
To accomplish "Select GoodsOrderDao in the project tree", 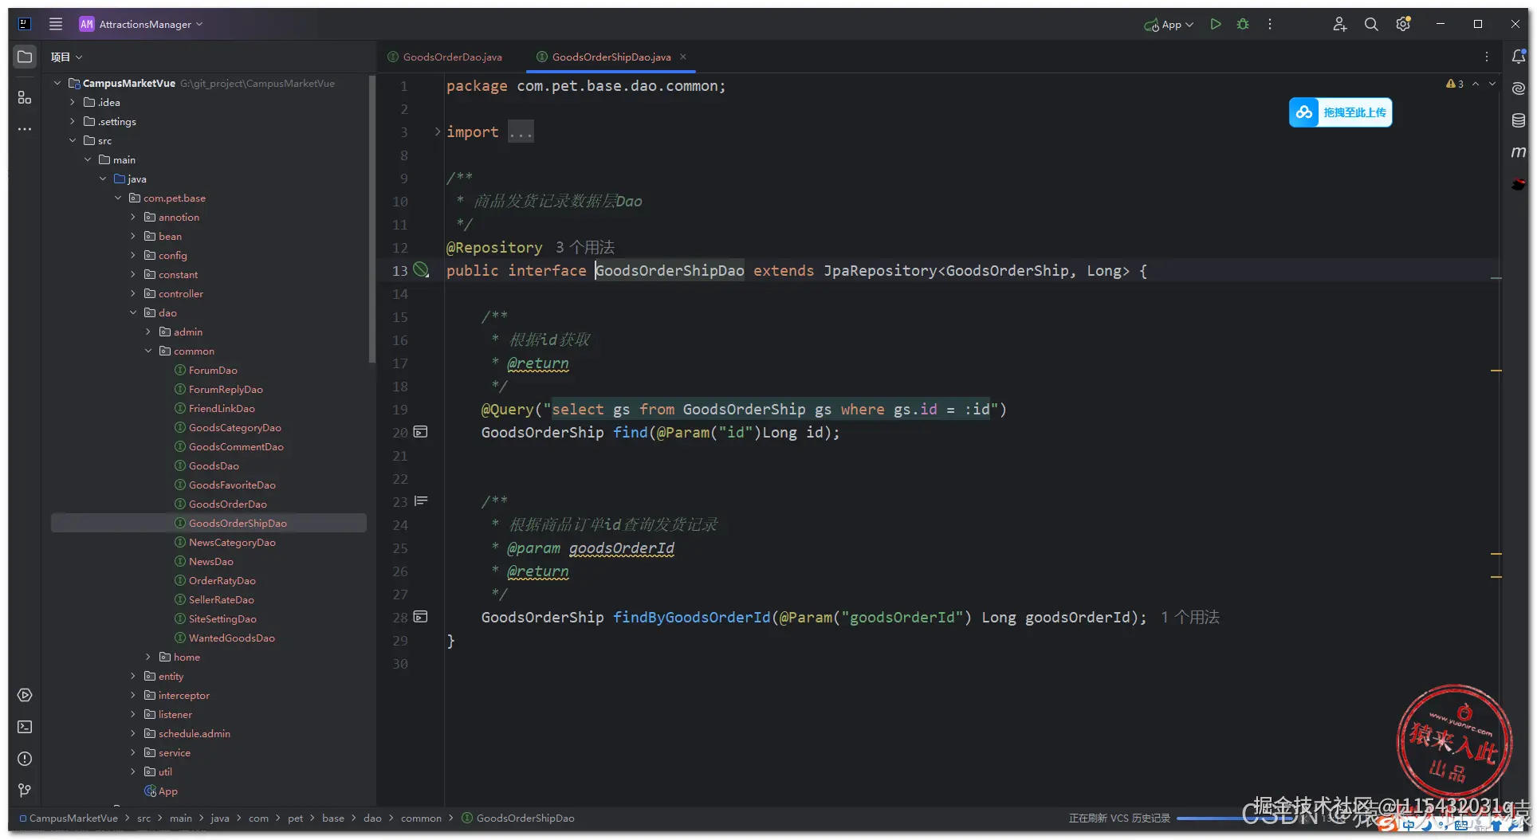I will 227,504.
